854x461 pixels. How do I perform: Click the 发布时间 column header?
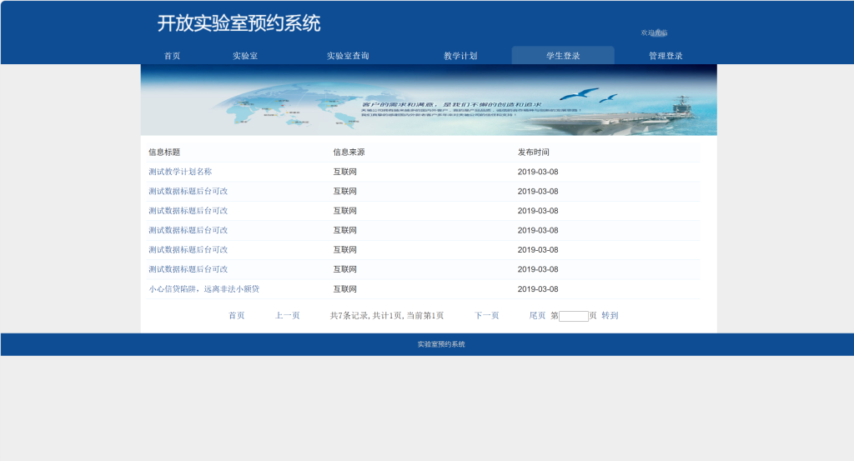click(533, 152)
